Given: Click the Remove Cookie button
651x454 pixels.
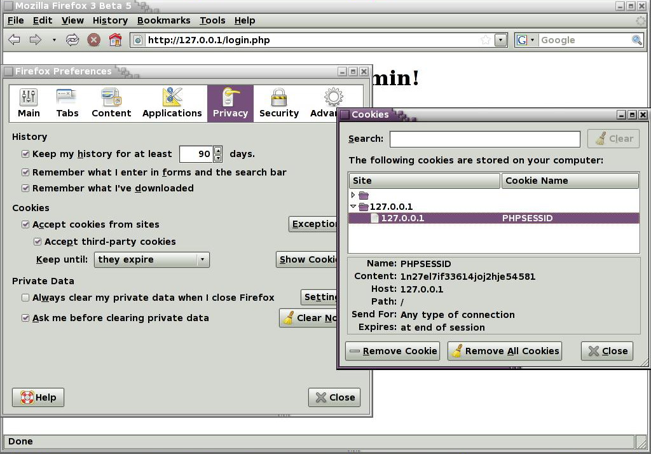Looking at the screenshot, I should 393,351.
